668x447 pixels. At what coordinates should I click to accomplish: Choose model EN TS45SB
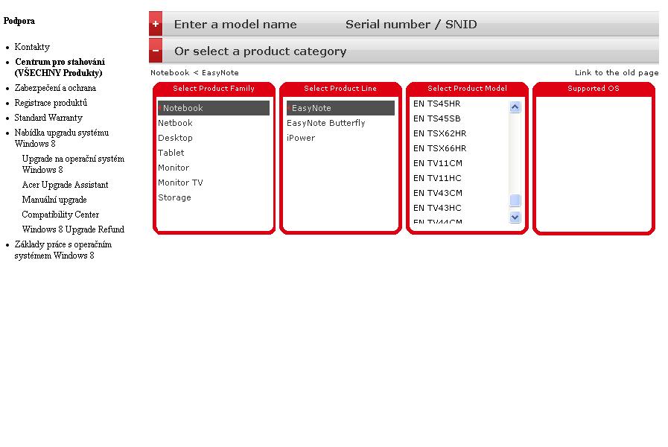436,118
